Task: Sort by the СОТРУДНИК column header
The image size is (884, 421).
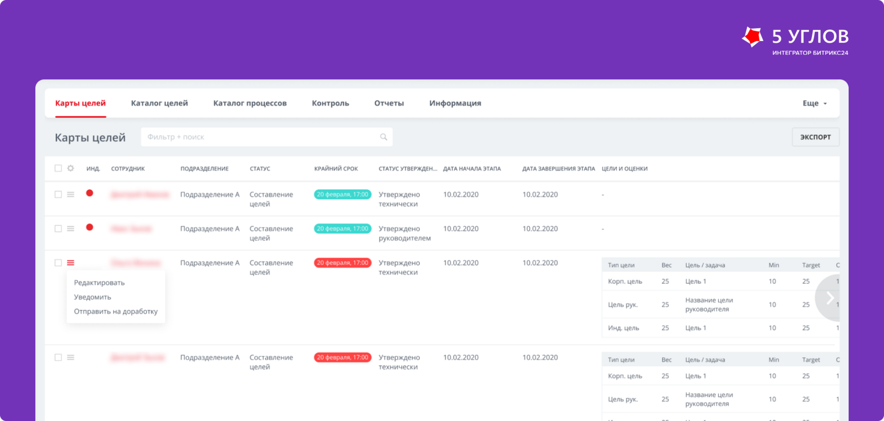Action: pos(128,169)
